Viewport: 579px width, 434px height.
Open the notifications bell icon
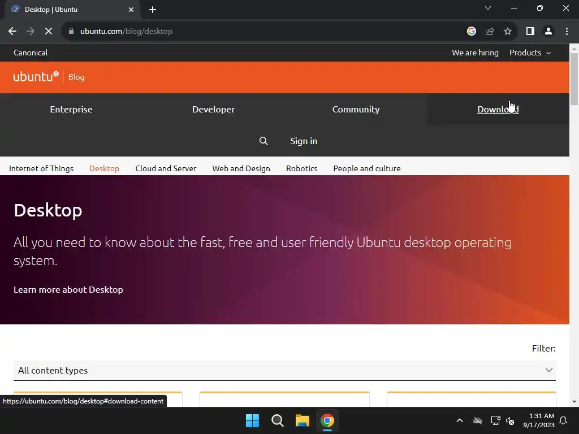(x=564, y=420)
